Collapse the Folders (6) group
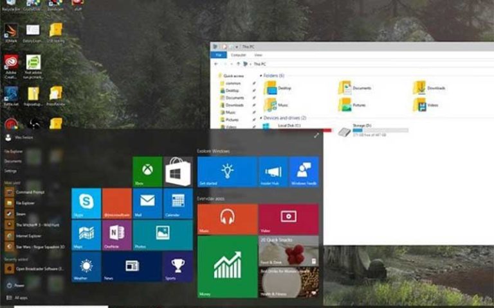This screenshot has width=494, height=308. [261, 76]
